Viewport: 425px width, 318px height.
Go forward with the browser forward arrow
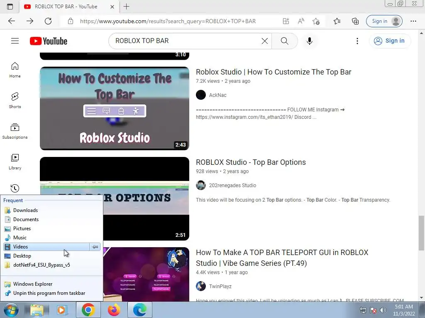tap(30, 21)
